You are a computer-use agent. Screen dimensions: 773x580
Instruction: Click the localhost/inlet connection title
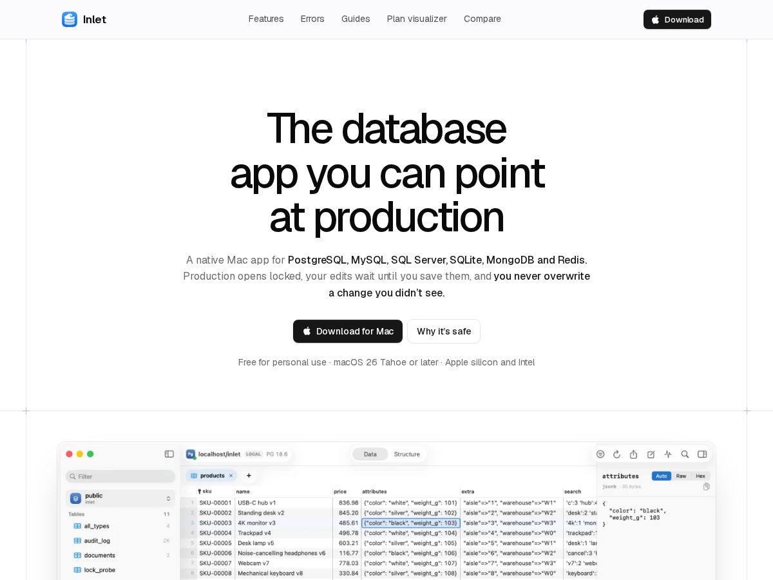219,454
